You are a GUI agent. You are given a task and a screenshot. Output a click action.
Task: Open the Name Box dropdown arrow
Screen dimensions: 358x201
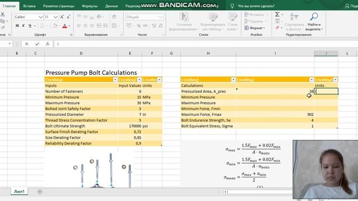pos(10,44)
